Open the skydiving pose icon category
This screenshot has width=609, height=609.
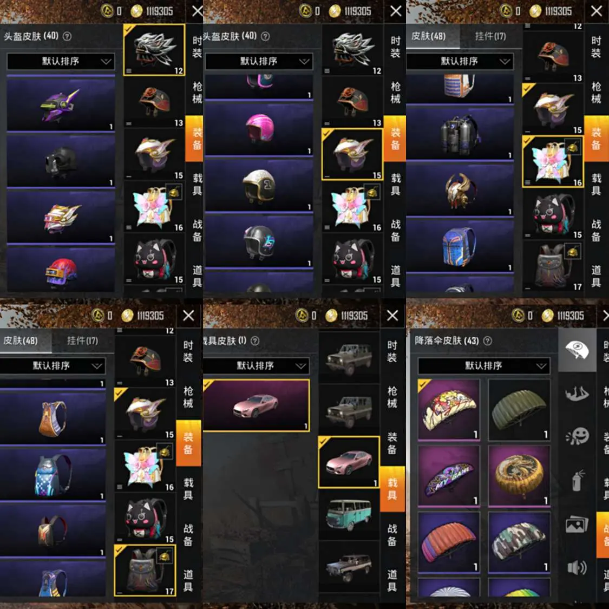[x=577, y=394]
